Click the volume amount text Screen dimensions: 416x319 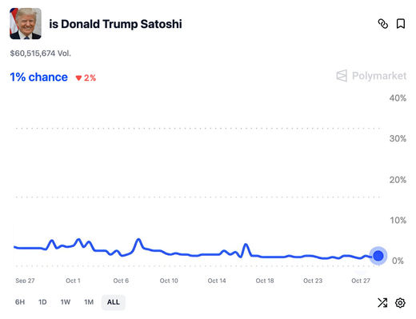pos(40,54)
